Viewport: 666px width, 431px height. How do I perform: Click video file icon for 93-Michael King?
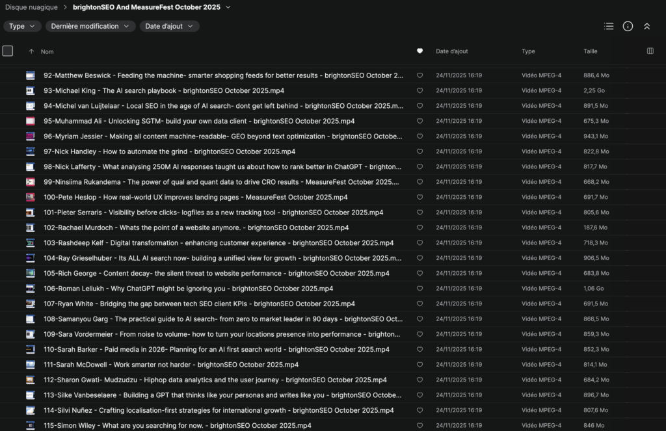click(x=30, y=90)
